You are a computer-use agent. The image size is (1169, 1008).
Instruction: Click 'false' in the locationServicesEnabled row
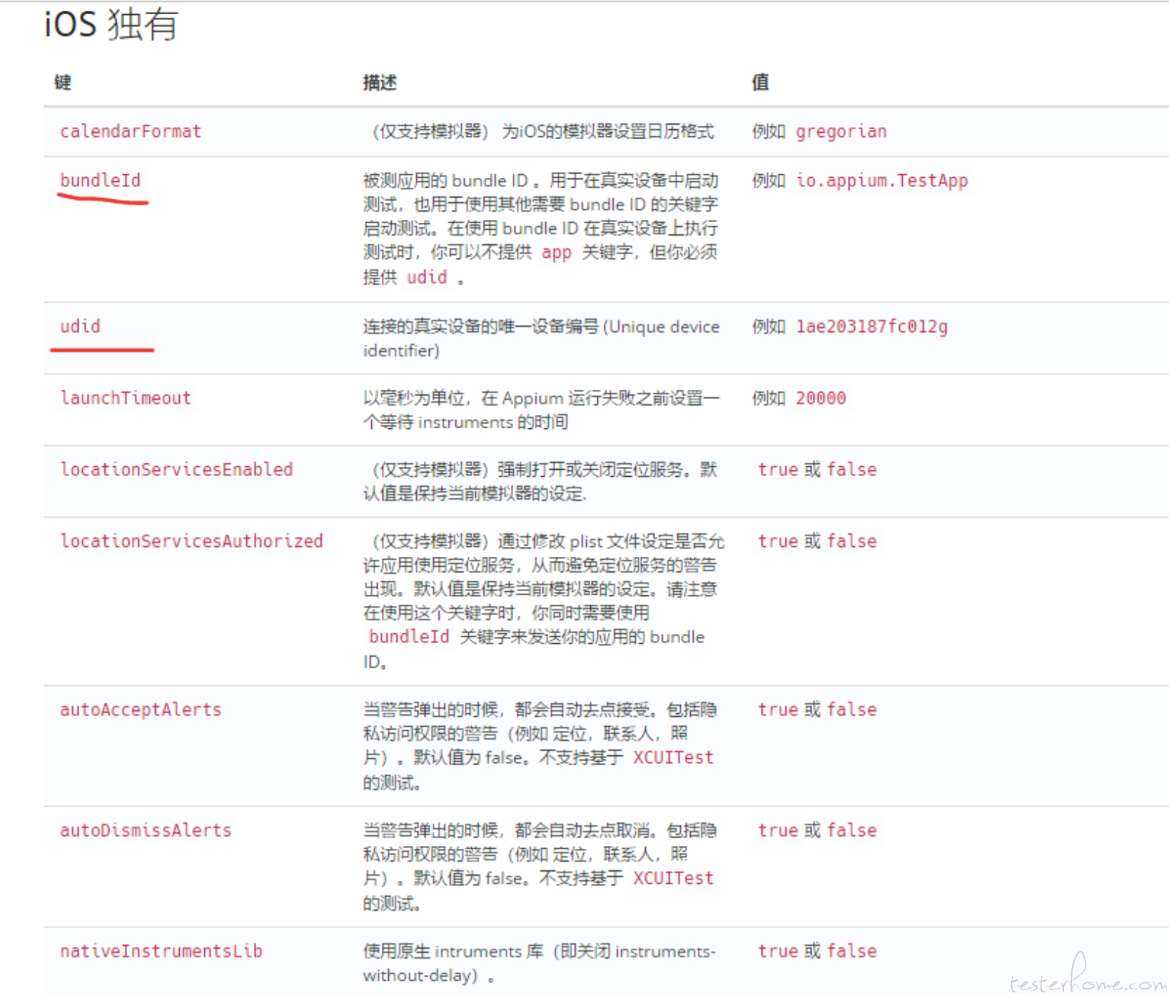point(852,469)
